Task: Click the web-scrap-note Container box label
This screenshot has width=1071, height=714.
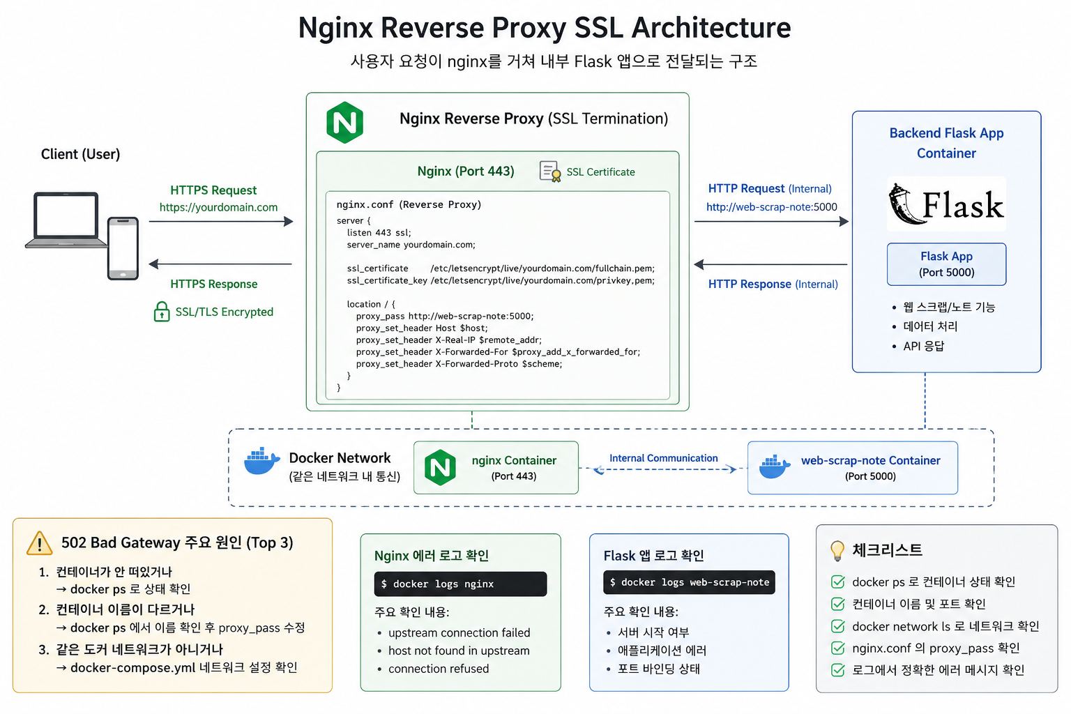Action: [870, 461]
